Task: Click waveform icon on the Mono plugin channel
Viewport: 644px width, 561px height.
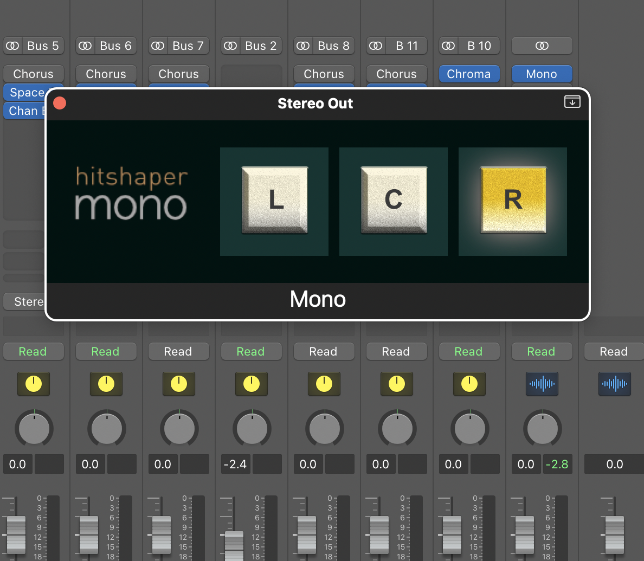Action: (x=542, y=384)
